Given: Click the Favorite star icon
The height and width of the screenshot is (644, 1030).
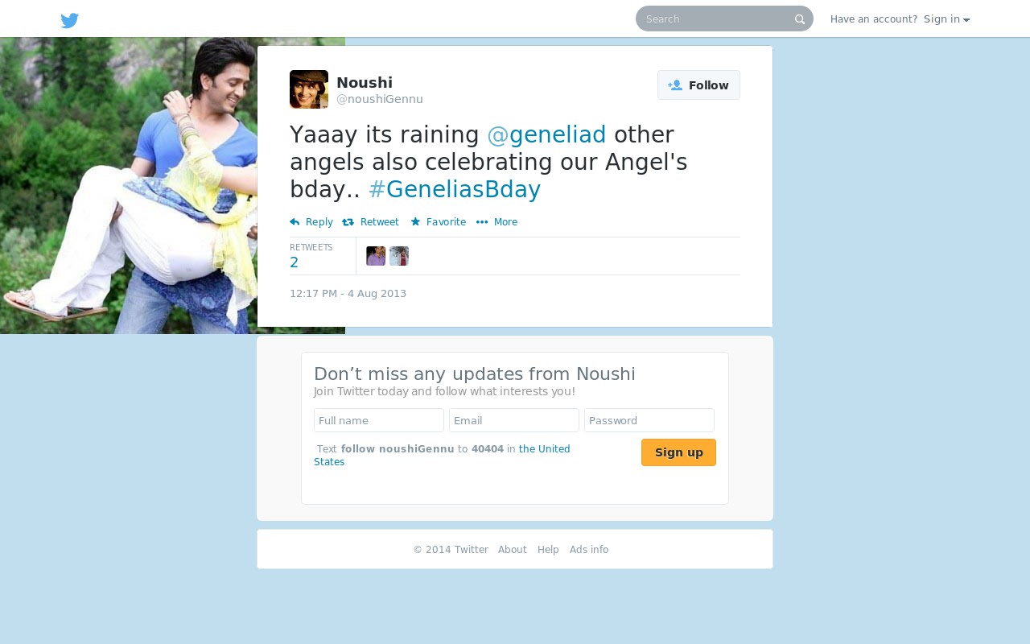Looking at the screenshot, I should click(415, 222).
